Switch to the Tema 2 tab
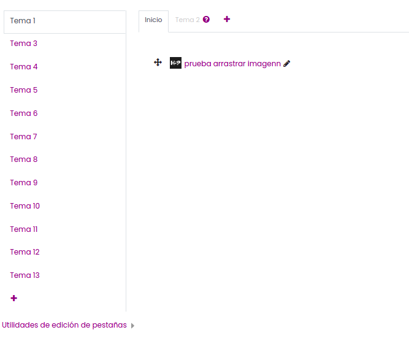This screenshot has width=409, height=338. click(187, 20)
